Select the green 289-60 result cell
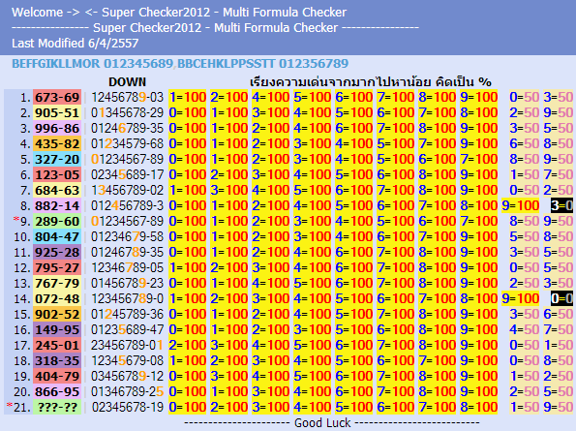 coord(57,221)
